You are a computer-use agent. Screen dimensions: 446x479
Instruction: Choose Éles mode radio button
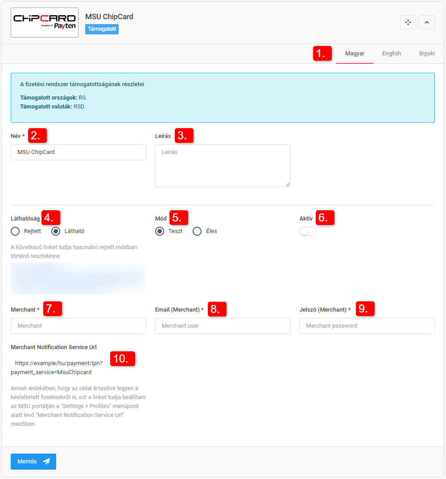[197, 231]
